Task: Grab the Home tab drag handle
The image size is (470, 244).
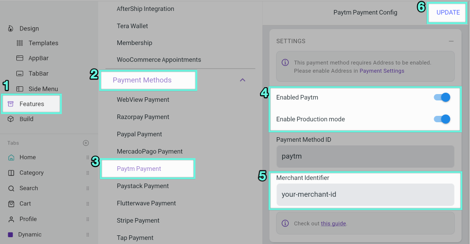Action: [88, 157]
